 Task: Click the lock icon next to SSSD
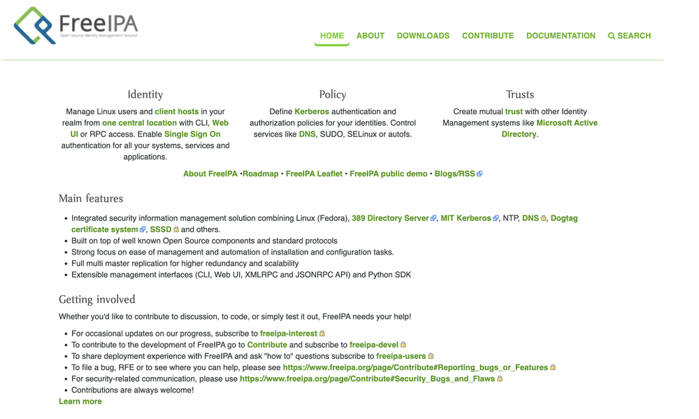176,229
